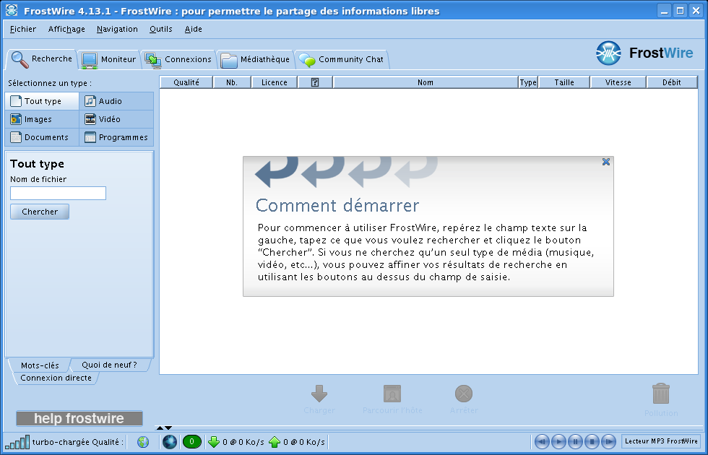The image size is (708, 455).
Task: Click the small green-blue globe status icon
Action: point(143,442)
